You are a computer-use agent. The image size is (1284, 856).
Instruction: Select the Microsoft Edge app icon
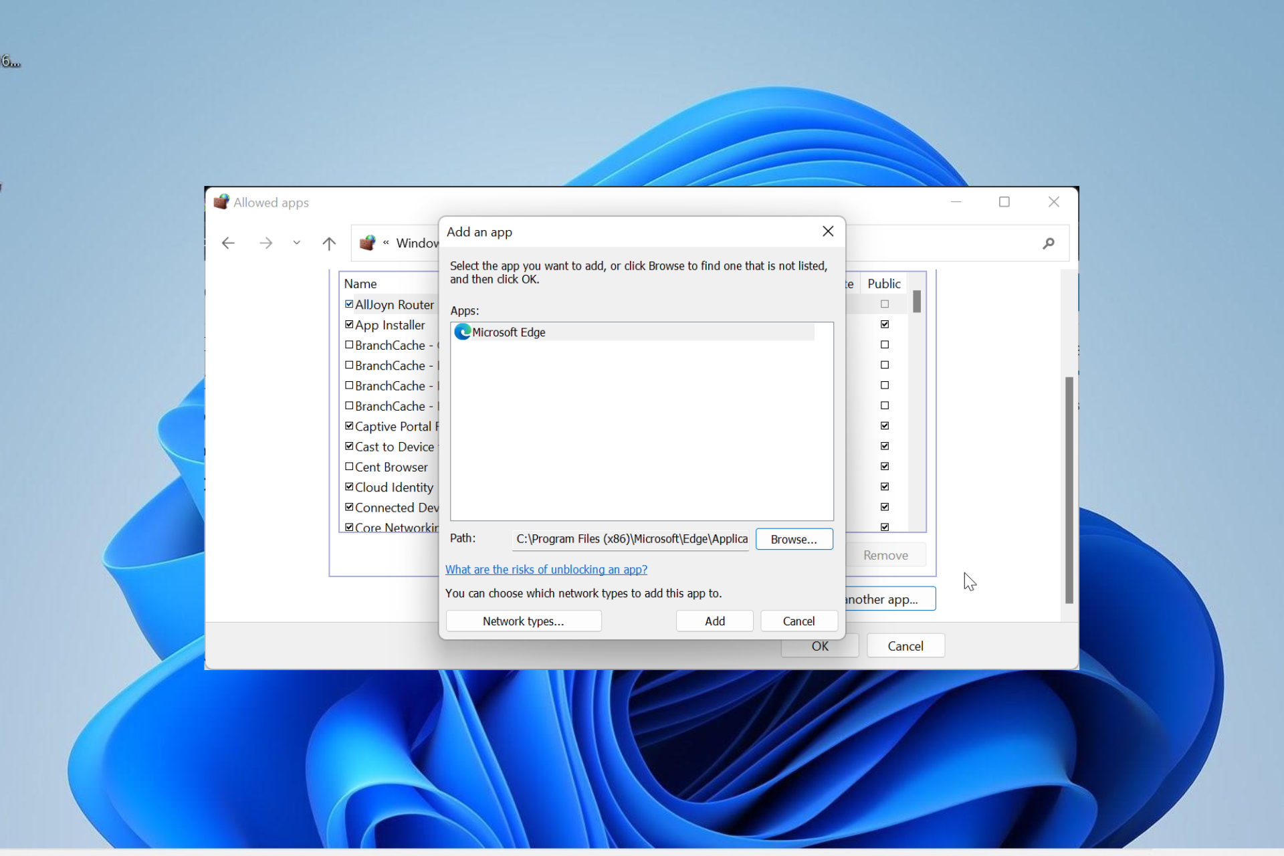(x=462, y=332)
